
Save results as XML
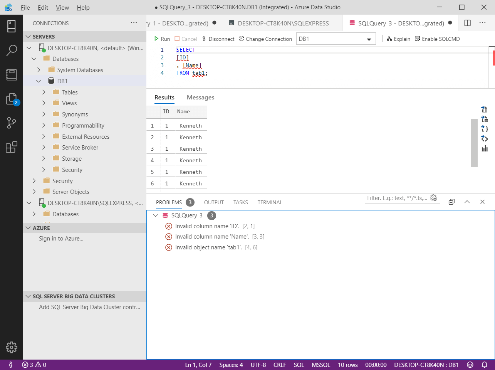[x=485, y=139]
